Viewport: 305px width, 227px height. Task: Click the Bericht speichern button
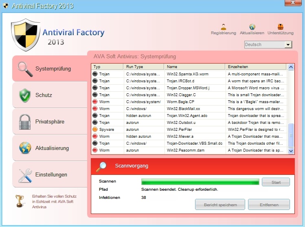(x=220, y=205)
